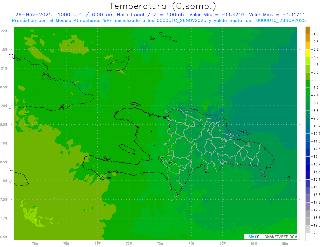Click the dark orange swatch above -1.8
320x247 pixels.
307,30
